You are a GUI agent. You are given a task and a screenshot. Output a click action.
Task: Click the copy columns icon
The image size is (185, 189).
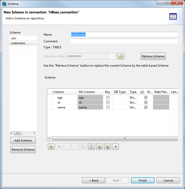click(x=83, y=147)
